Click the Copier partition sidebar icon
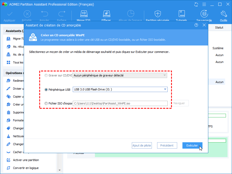The image size is (232, 174). 8,97
